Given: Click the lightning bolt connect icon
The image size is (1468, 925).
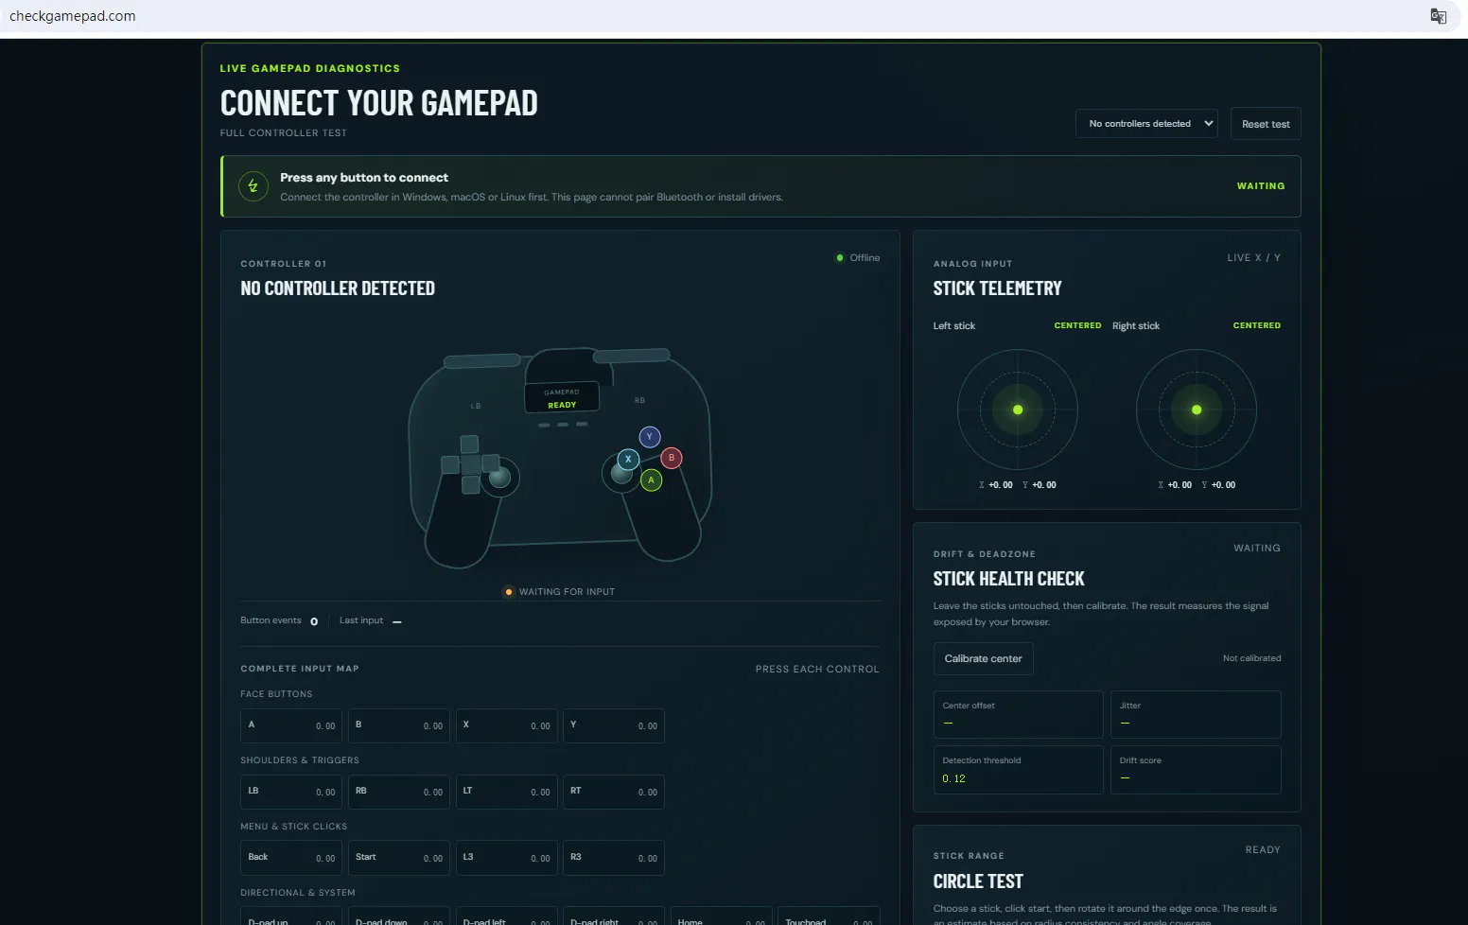Looking at the screenshot, I should (253, 186).
